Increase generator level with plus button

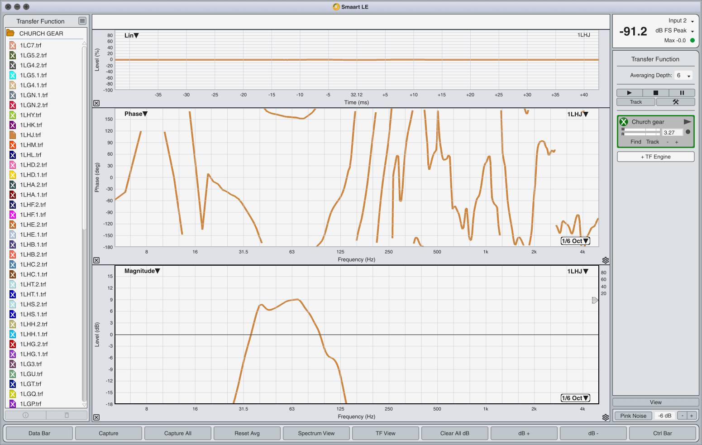(692, 416)
